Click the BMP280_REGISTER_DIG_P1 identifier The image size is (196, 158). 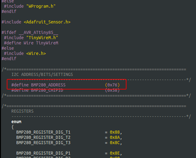coord(43,153)
